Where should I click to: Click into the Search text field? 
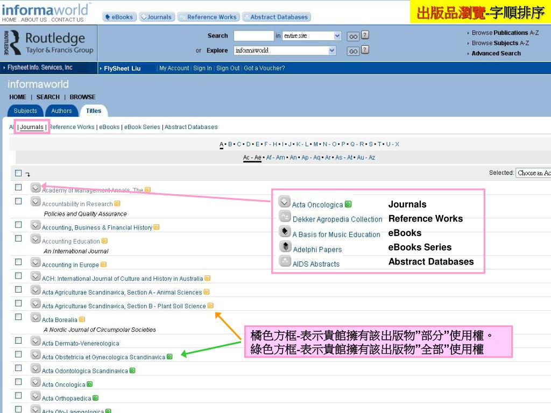[x=254, y=36]
